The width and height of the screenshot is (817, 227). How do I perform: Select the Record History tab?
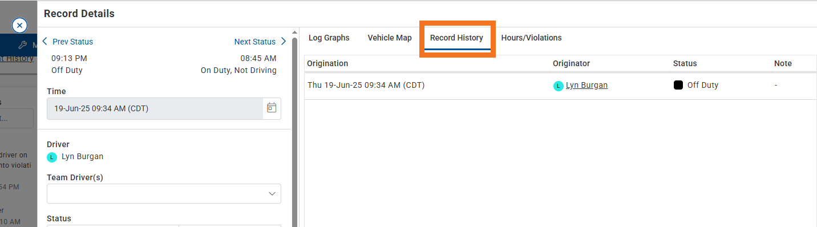tap(456, 38)
